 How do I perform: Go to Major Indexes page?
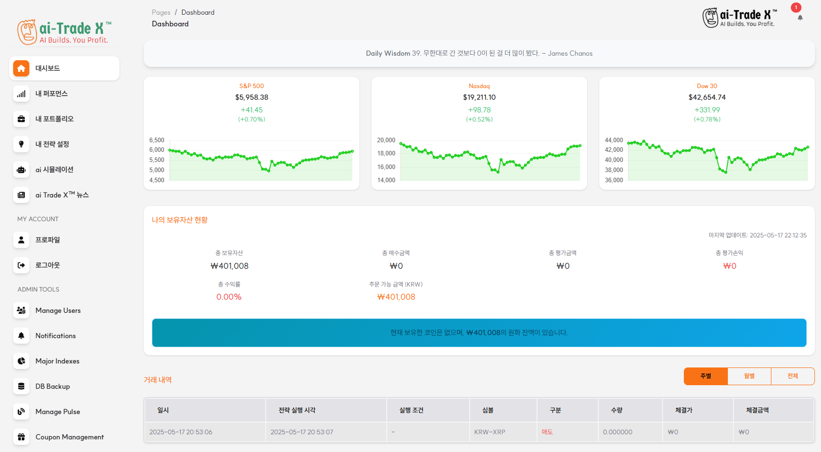tap(57, 361)
